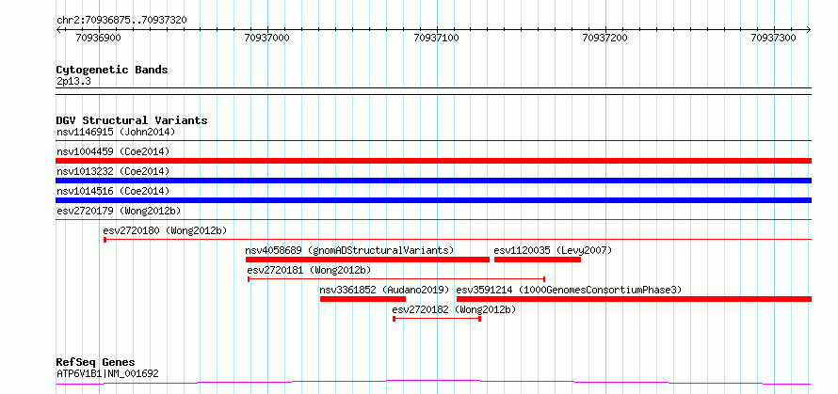Click the nsv1004459 (Coe2014) label
This screenshot has height=394, width=838.
click(113, 151)
